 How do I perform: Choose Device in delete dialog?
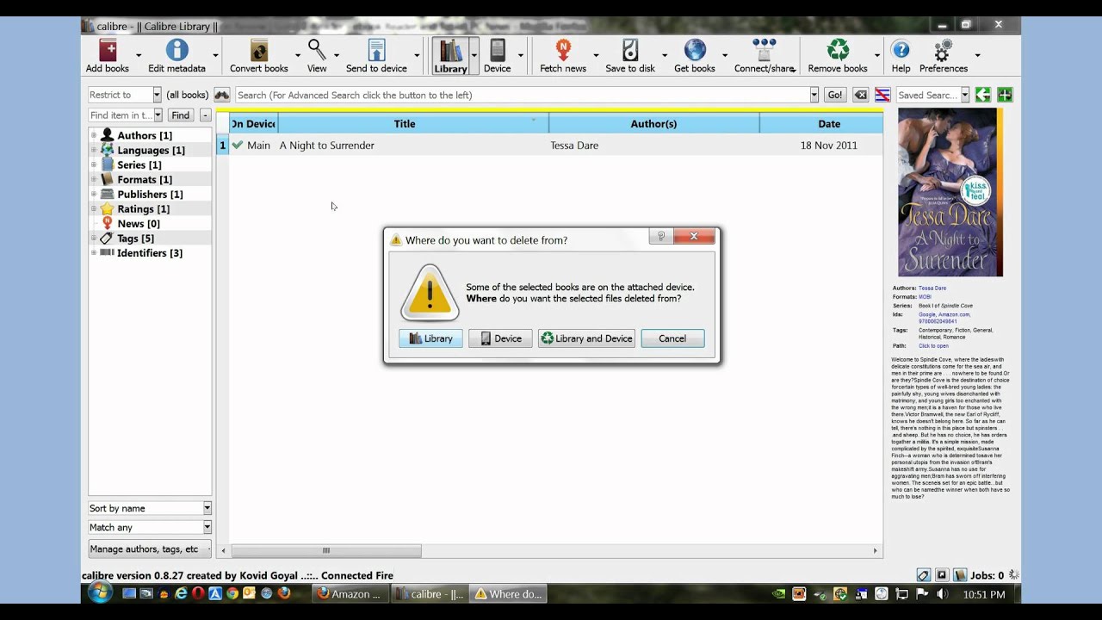pos(500,338)
